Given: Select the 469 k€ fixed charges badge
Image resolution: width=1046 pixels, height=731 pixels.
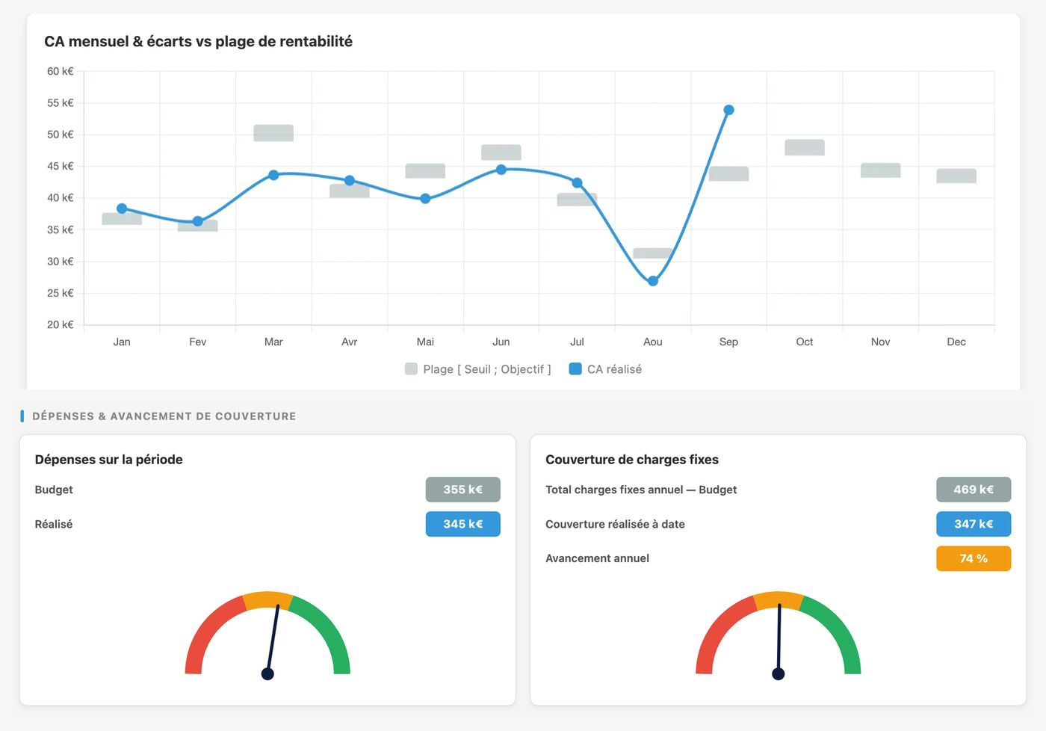Looking at the screenshot, I should [974, 490].
